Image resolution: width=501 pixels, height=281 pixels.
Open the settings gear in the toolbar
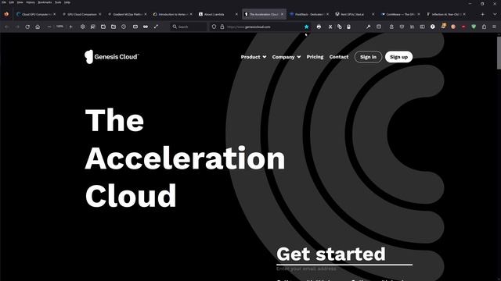point(83,27)
